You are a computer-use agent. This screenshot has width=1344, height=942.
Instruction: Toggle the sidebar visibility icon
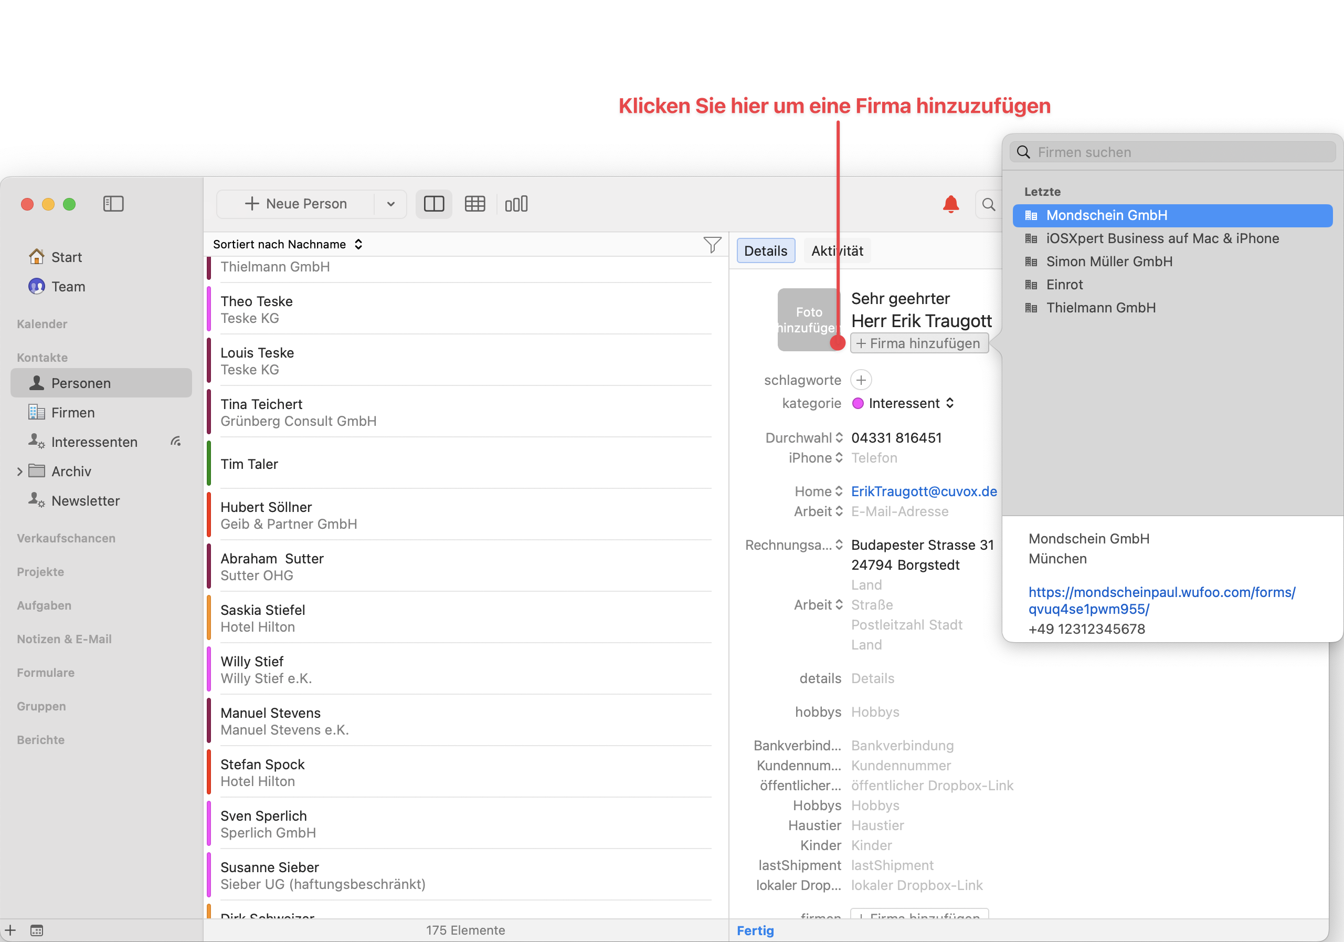pyautogui.click(x=113, y=203)
